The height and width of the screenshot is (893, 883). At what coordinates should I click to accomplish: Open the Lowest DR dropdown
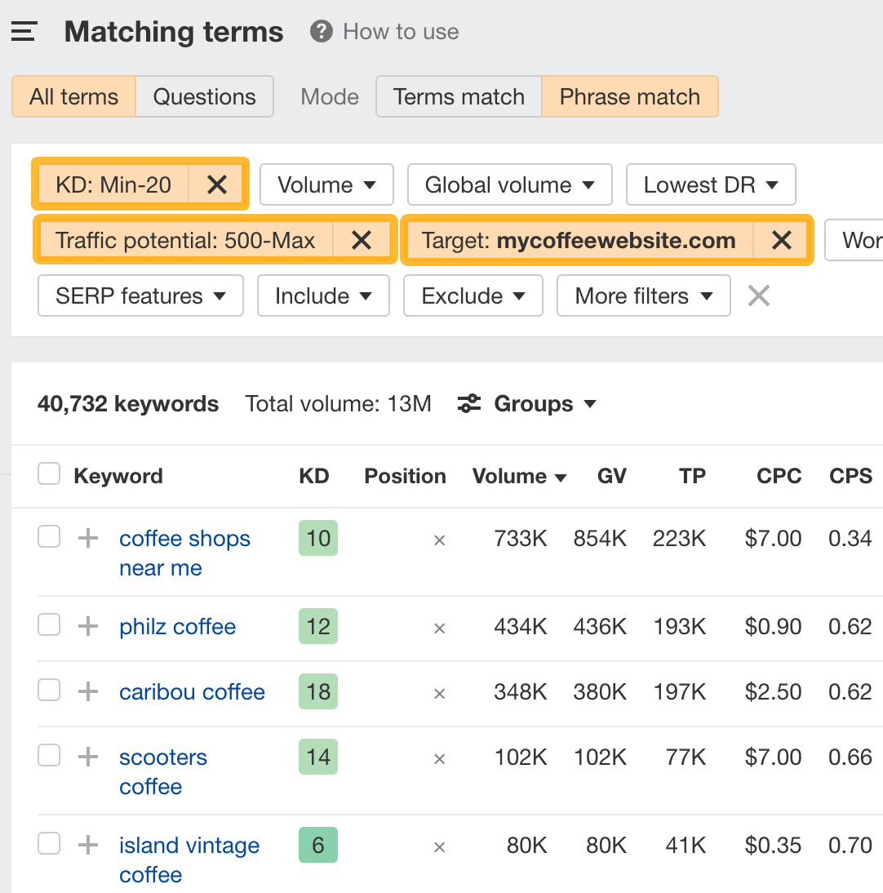[x=710, y=184]
